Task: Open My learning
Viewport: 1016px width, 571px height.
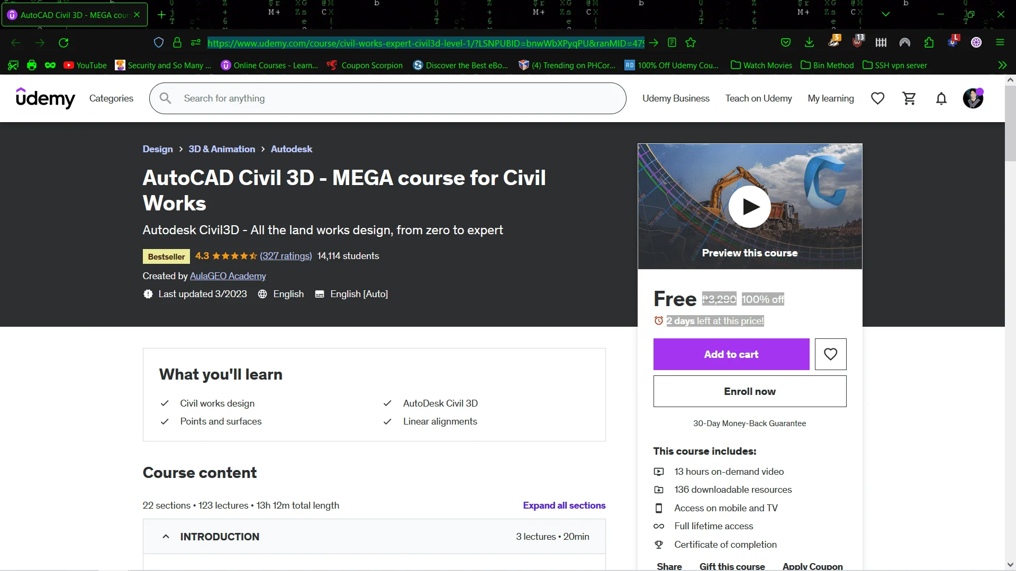Action: click(x=831, y=98)
